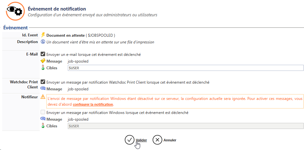
Task: Click the greyed Notifieur Cibles $USER field
Action: [x=185, y=126]
